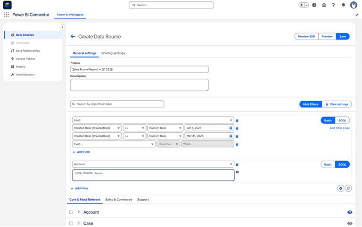This screenshot has height=227, width=362.
Task: Open the notifications bell
Action: coord(344,5)
